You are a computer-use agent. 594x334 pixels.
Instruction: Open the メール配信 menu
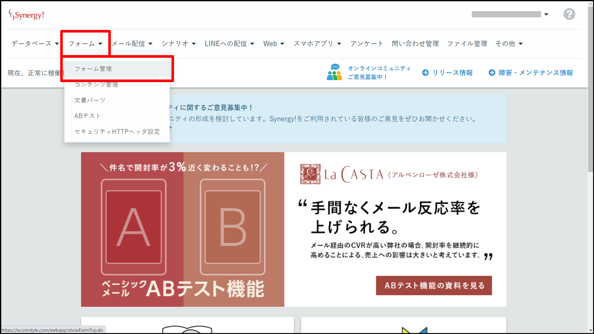click(132, 43)
